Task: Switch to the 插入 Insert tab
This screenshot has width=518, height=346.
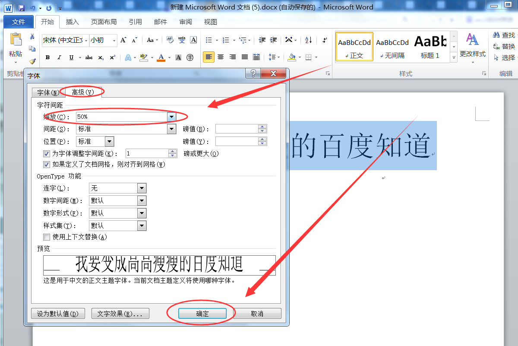Action: pyautogui.click(x=73, y=22)
